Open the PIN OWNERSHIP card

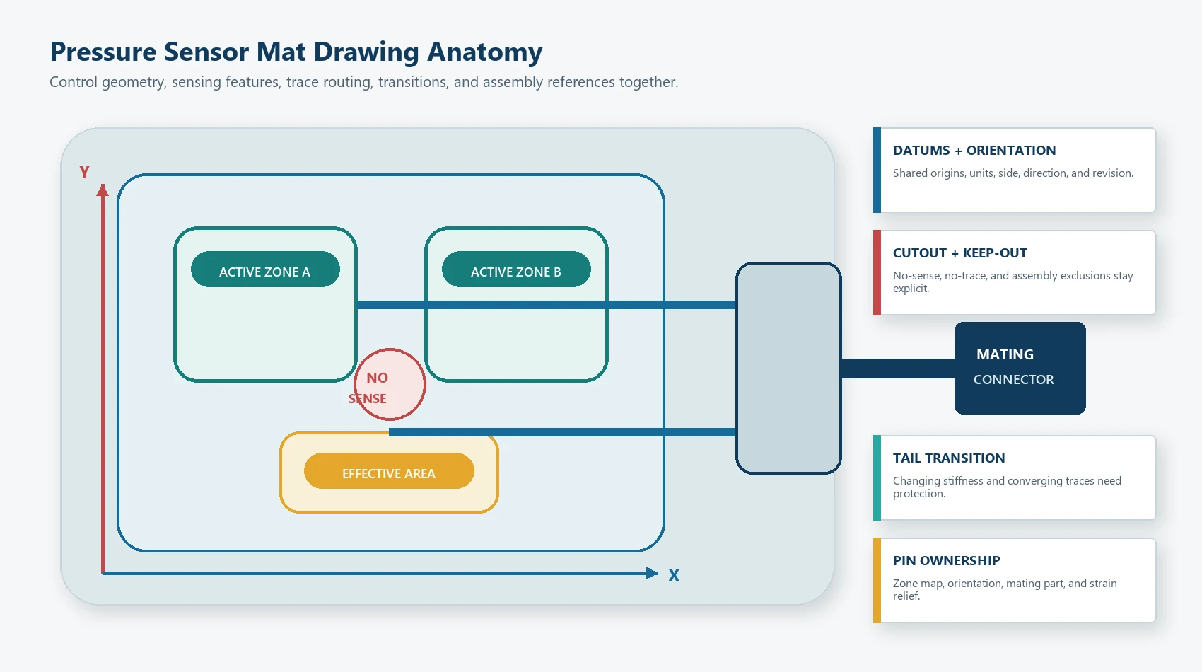[1015, 580]
